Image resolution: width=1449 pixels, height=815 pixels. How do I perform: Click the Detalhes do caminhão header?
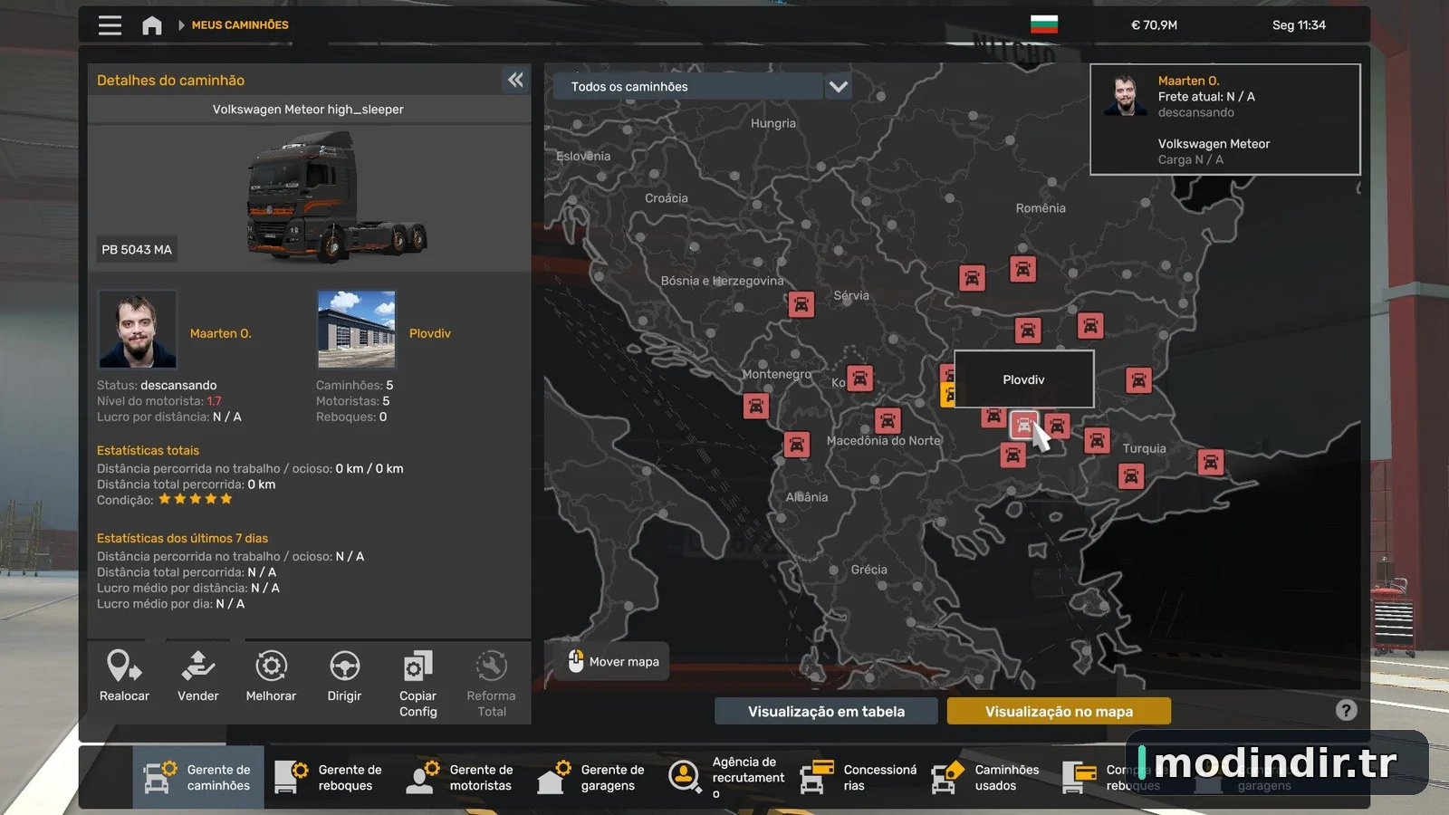(170, 81)
